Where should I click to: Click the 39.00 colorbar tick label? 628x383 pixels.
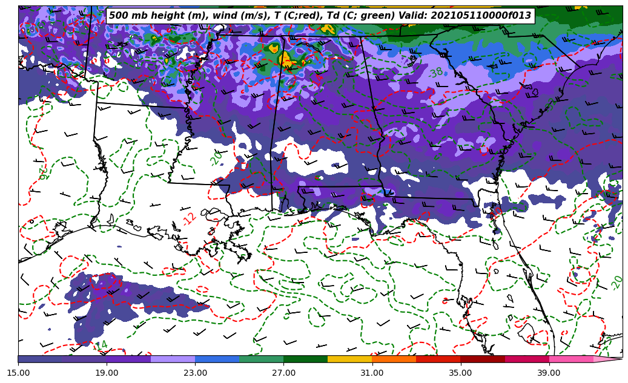point(549,373)
